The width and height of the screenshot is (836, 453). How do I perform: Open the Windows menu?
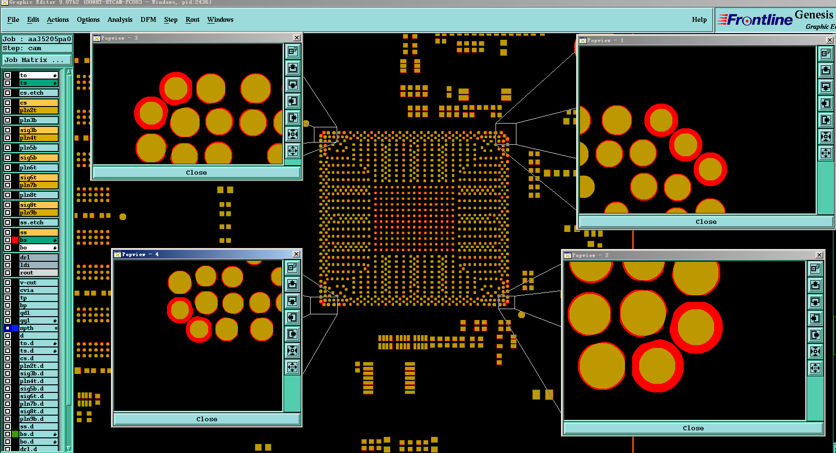(220, 19)
